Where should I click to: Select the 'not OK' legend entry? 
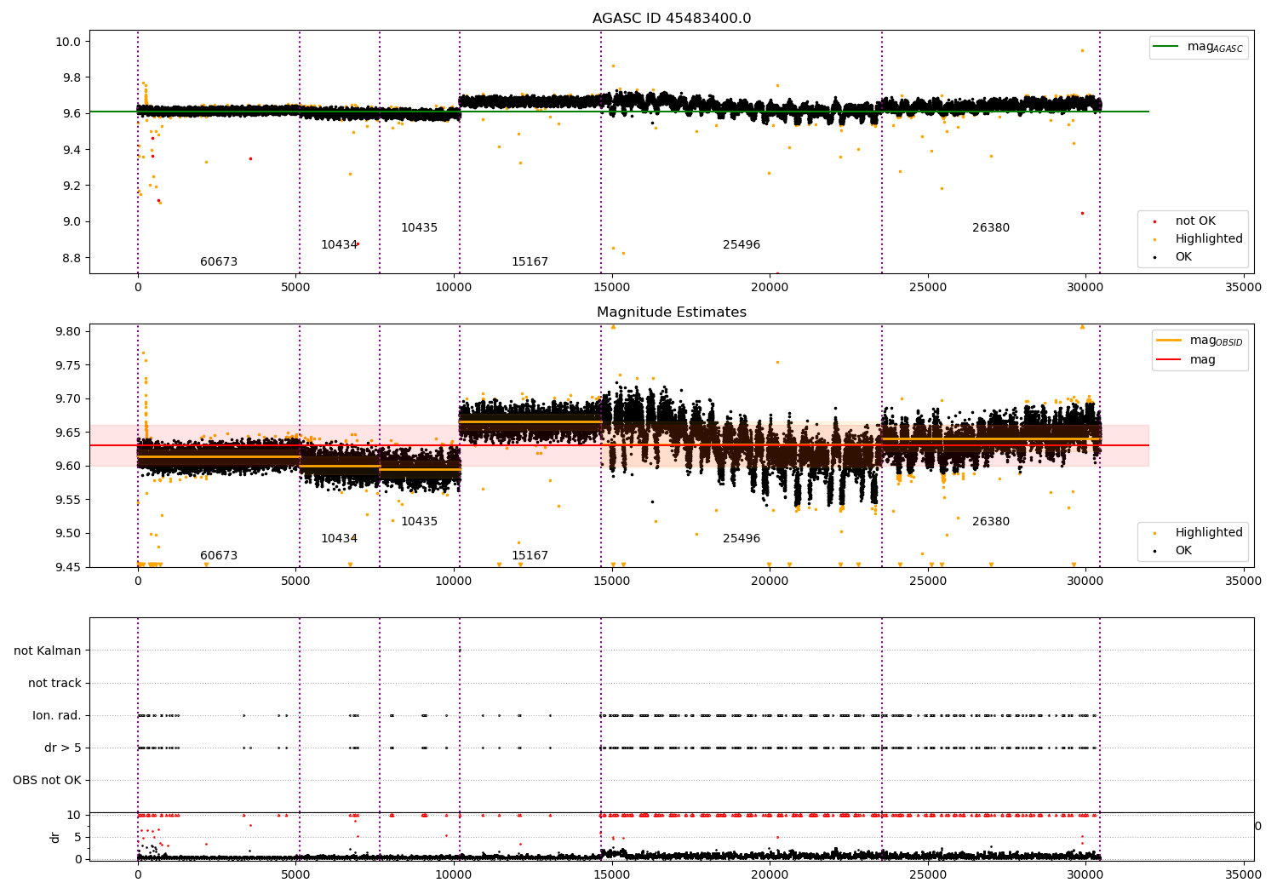[x=1186, y=221]
